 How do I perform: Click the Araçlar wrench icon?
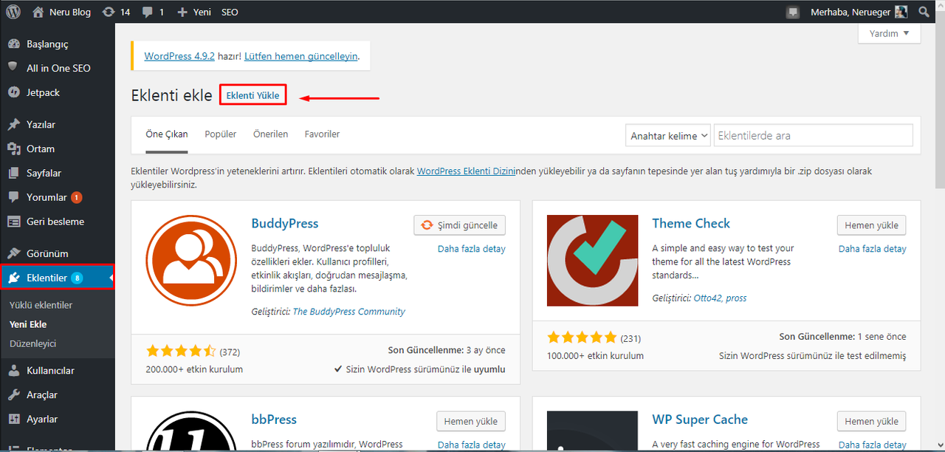point(13,394)
